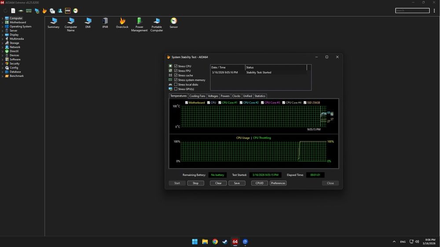Image resolution: width=440 pixels, height=247 pixels.
Task: Click the flame System Stability Test toolbar icon
Action: tap(44, 11)
